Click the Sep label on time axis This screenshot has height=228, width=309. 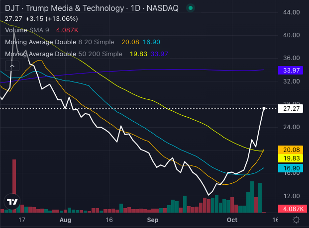(151, 219)
